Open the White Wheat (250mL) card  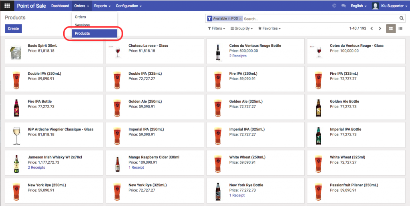[255, 163]
